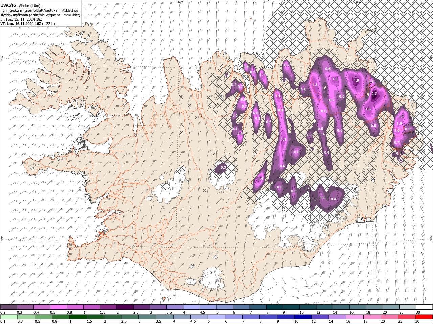Pick the bright pink 0.5–0.8 snow swatch

(x=58, y=307)
